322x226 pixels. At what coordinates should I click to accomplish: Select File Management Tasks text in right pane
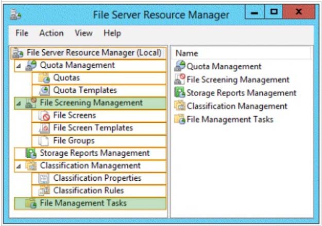click(230, 119)
